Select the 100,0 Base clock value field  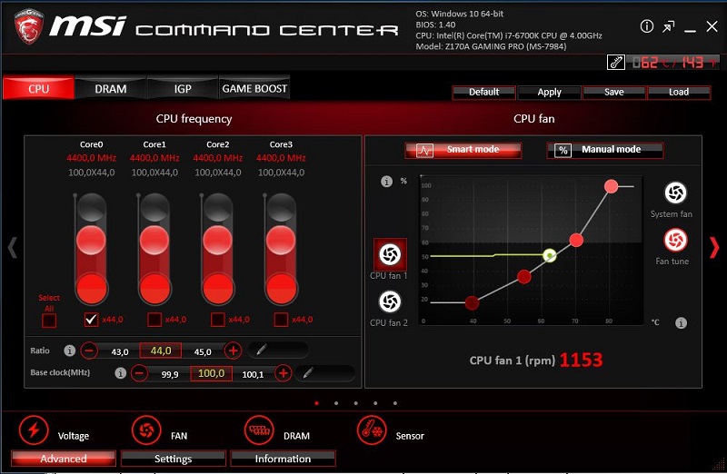[211, 373]
